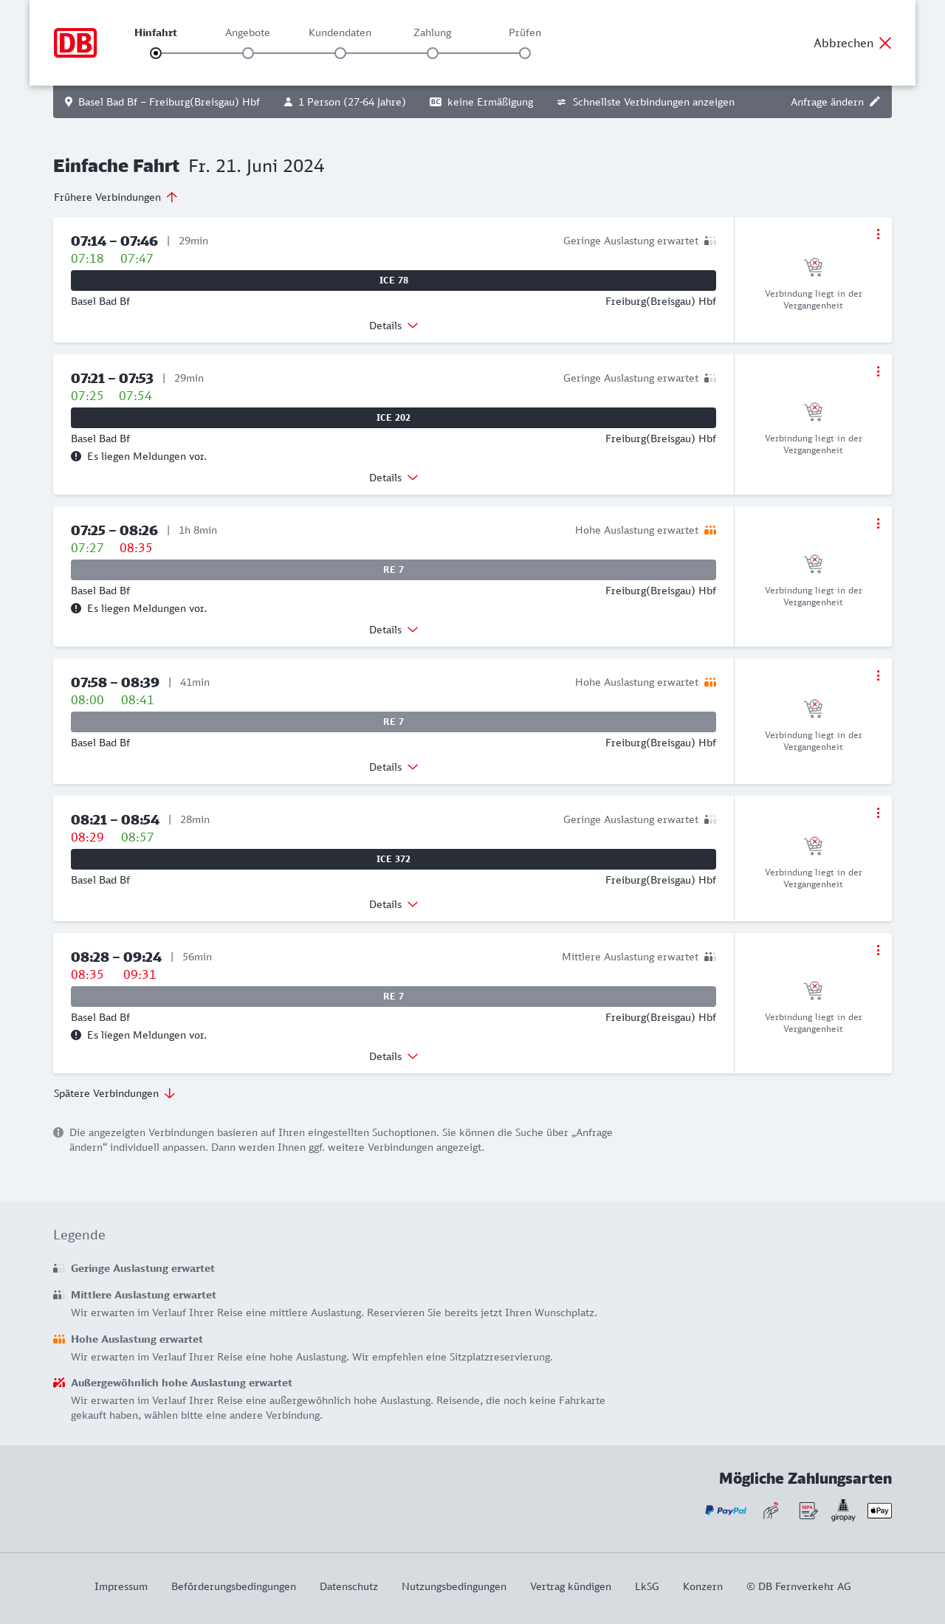Image resolution: width=945 pixels, height=1624 pixels.
Task: Open three-dot menu for ICE 372 connection
Action: tap(878, 813)
